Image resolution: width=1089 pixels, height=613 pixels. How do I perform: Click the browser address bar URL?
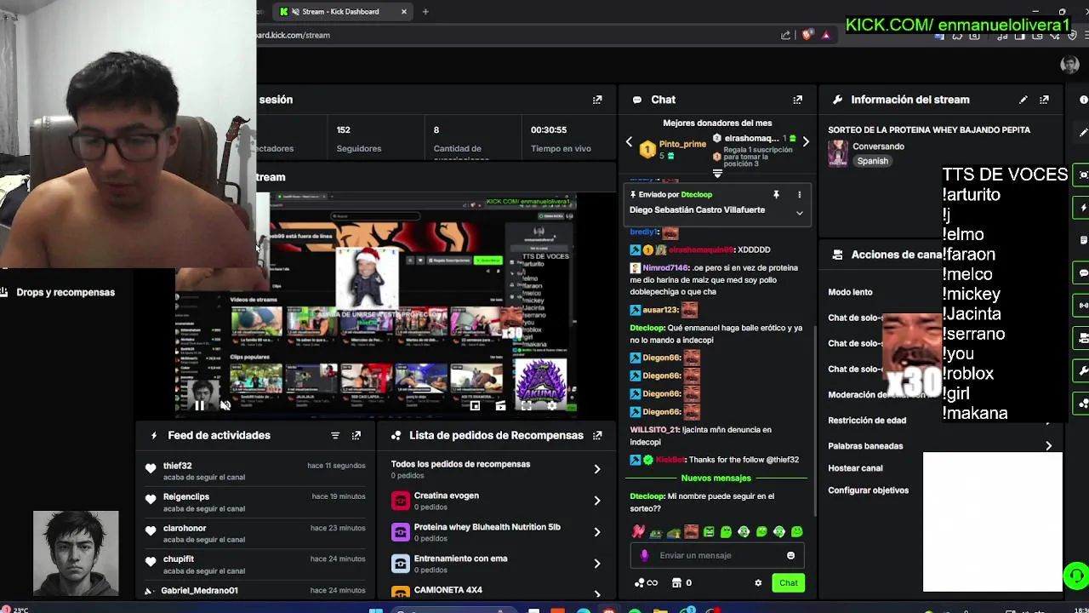click(294, 35)
